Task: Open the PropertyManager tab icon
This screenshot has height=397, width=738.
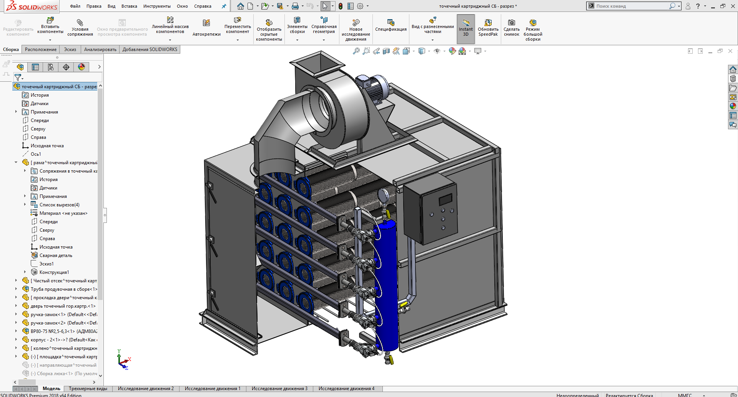Action: click(x=35, y=67)
